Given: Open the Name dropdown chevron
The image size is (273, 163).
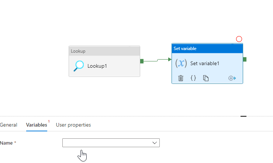Looking at the screenshot, I should (155, 143).
